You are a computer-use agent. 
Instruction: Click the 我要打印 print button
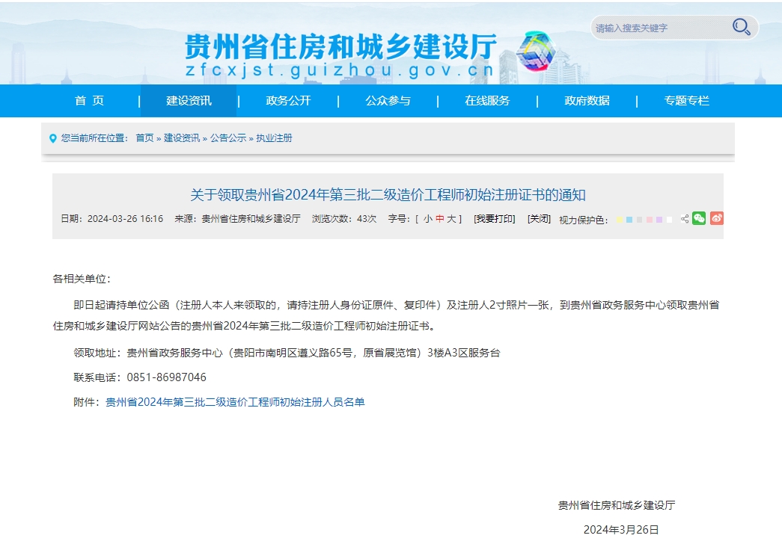(495, 219)
